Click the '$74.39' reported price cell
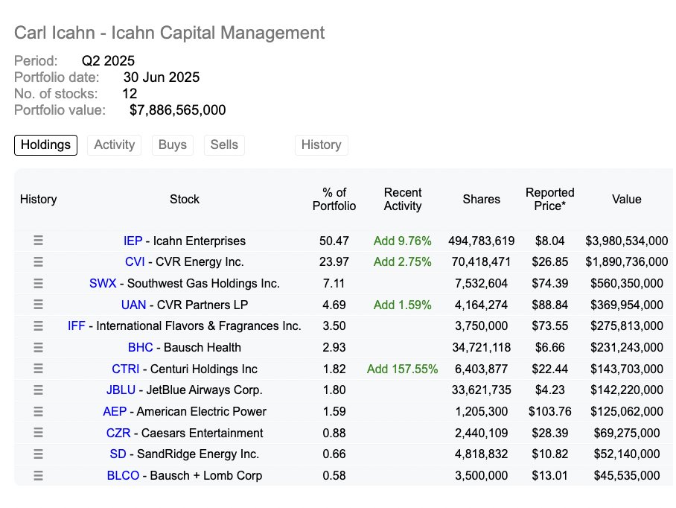Image resolution: width=676 pixels, height=508 pixels. point(549,283)
